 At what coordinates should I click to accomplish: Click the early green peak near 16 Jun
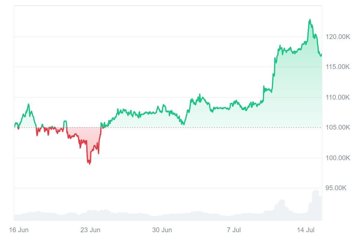(29, 104)
